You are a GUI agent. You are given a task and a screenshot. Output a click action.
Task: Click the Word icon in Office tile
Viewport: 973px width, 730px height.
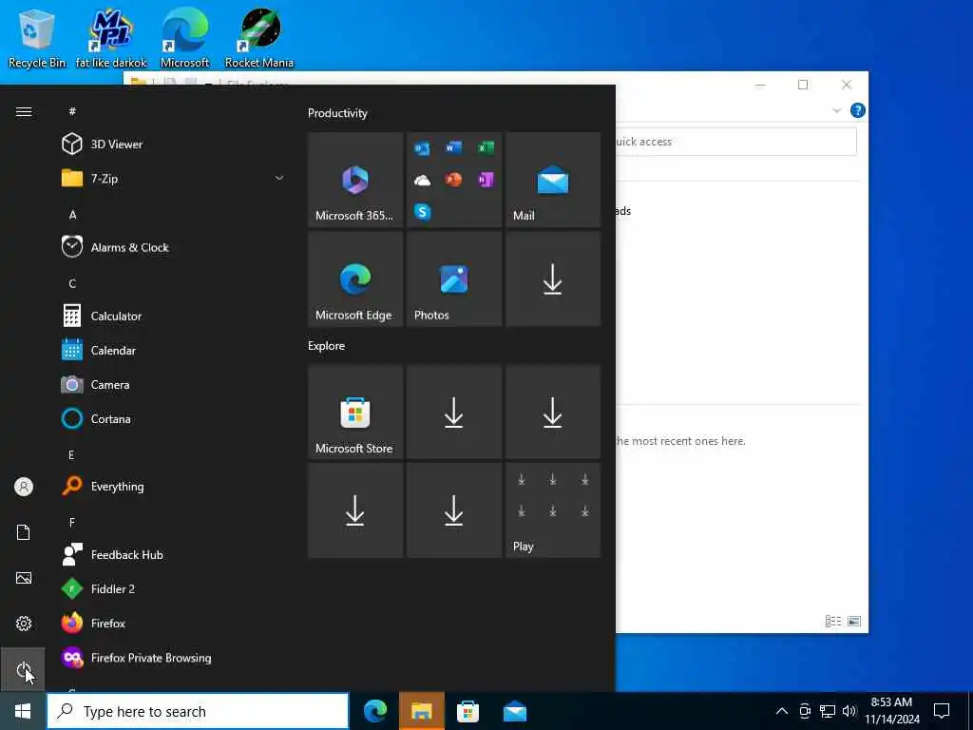click(453, 147)
